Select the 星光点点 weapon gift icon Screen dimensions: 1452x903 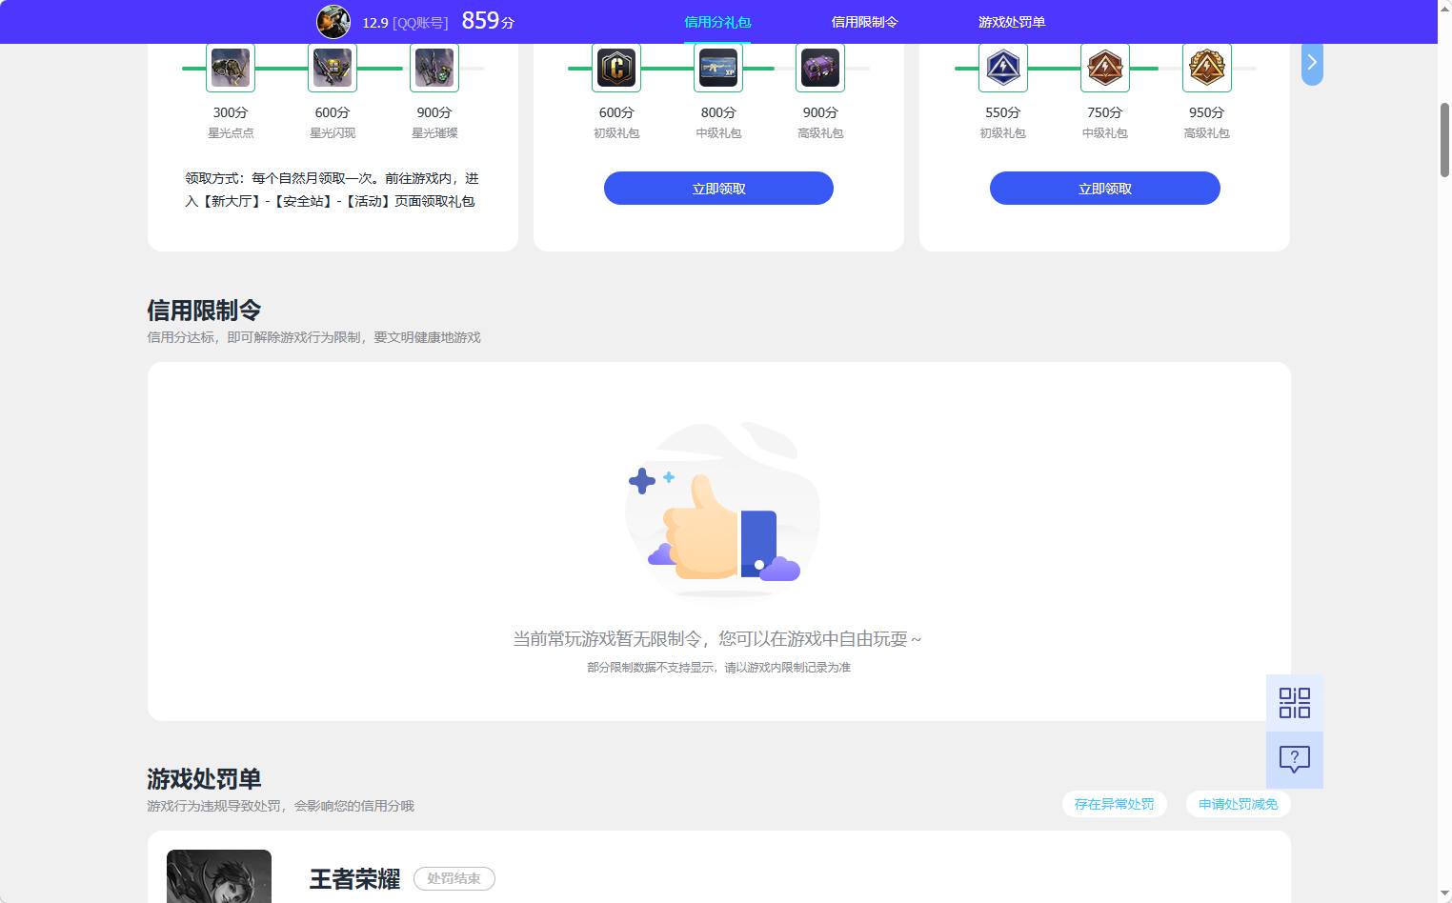(230, 68)
